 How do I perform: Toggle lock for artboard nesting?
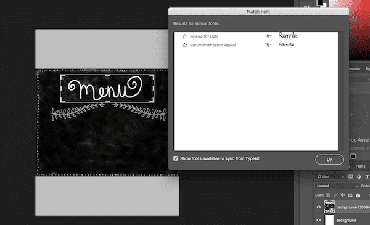(x=350, y=195)
